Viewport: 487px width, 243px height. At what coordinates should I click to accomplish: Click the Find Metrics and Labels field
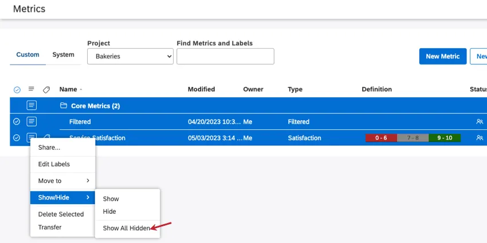pos(225,56)
